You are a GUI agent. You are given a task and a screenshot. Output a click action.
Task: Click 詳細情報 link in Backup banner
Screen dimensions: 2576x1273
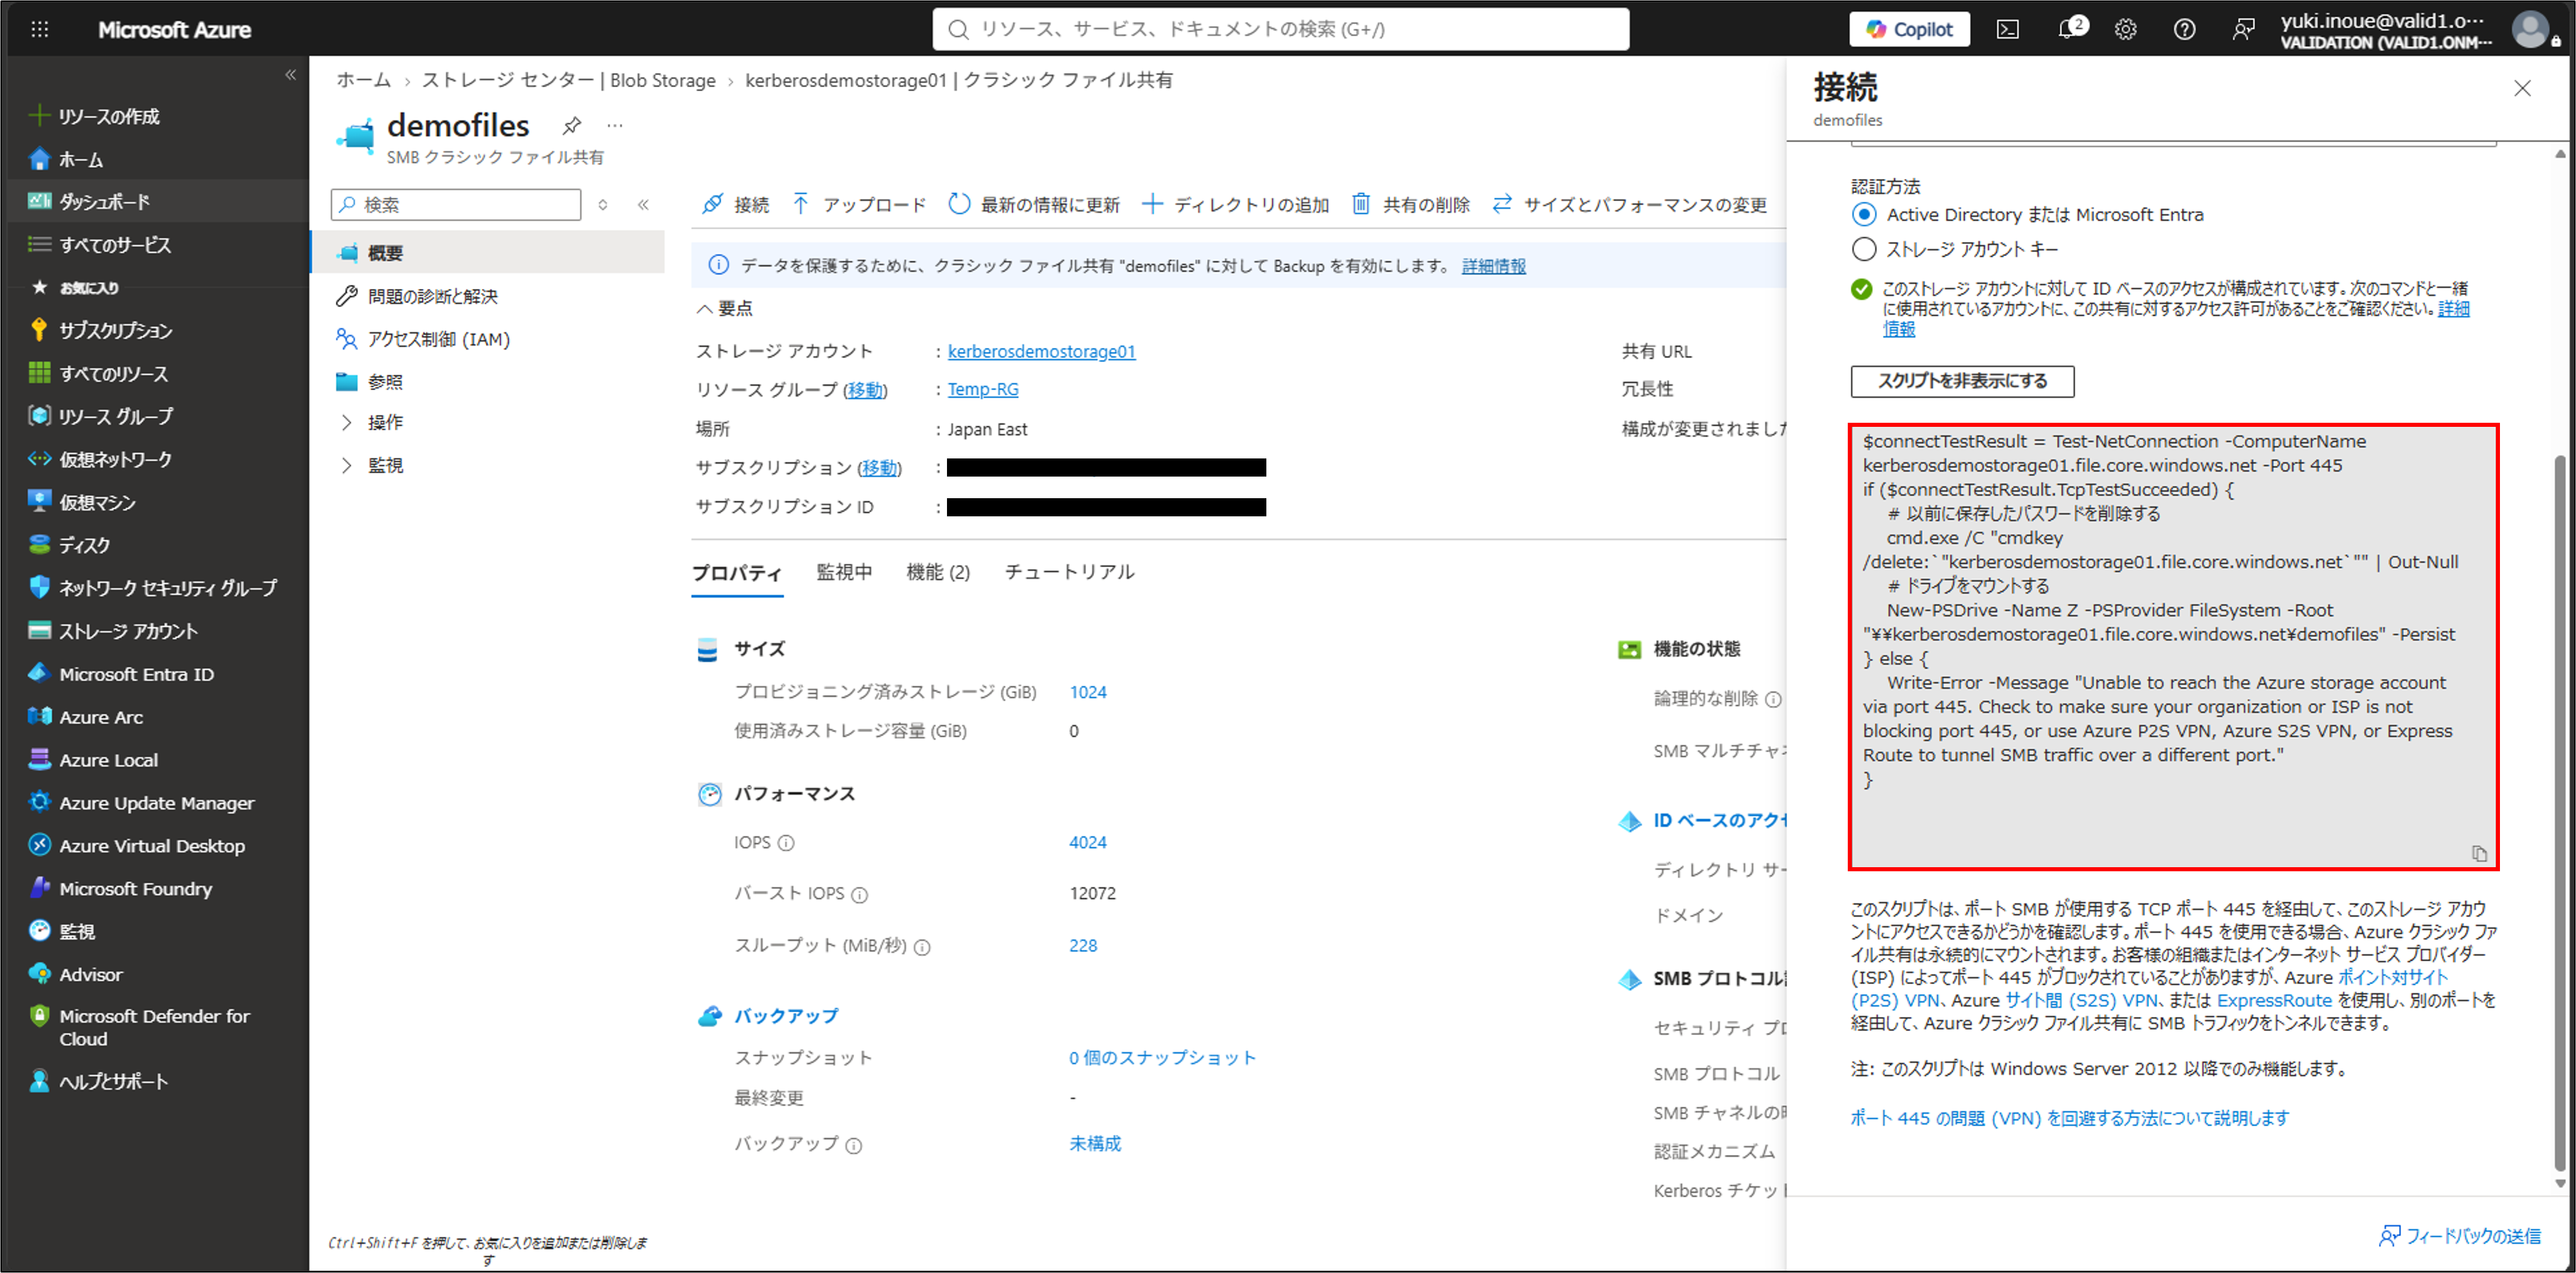click(1494, 266)
